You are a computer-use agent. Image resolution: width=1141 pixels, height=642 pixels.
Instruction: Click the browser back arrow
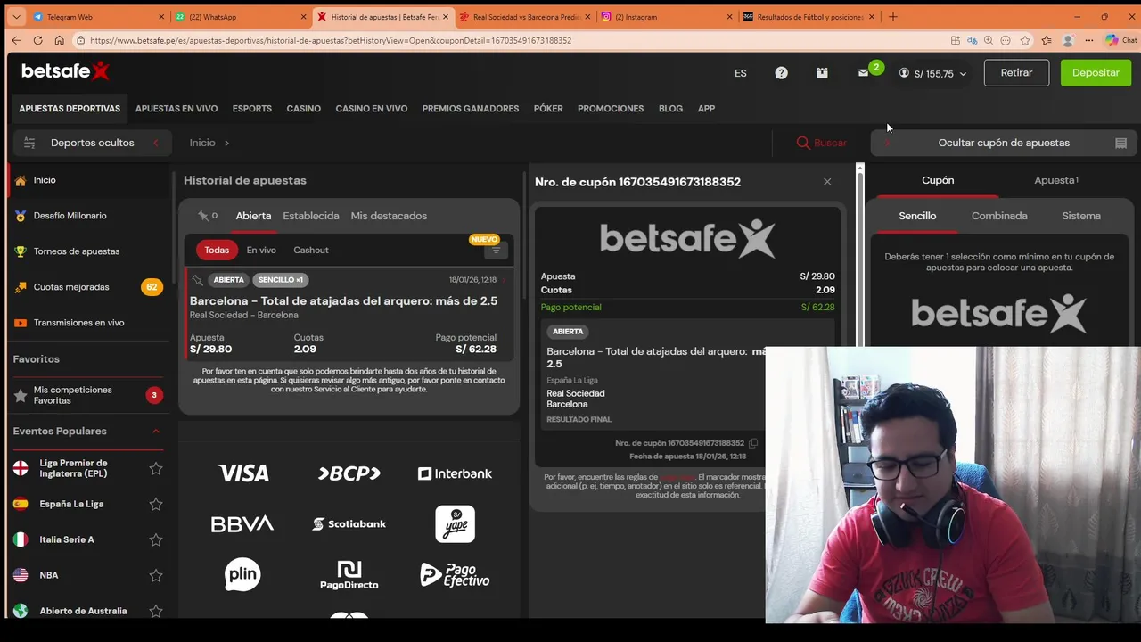point(16,40)
